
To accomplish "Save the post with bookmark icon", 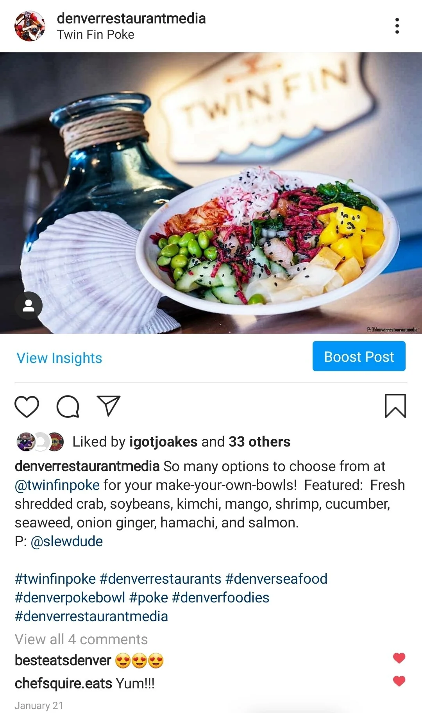I will coord(395,406).
